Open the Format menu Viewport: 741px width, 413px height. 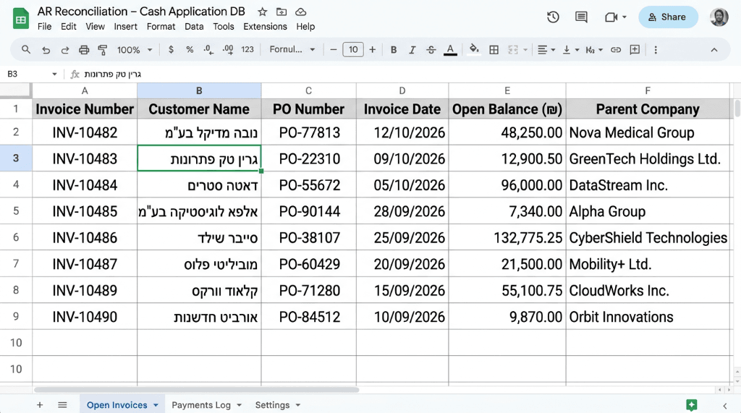[161, 27]
